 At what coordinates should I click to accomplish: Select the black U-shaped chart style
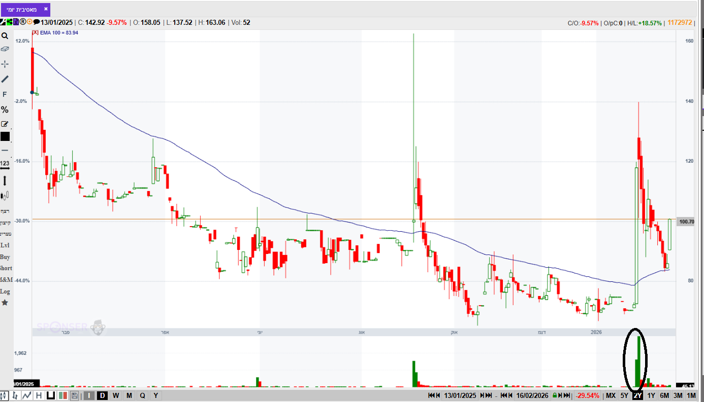point(51,395)
